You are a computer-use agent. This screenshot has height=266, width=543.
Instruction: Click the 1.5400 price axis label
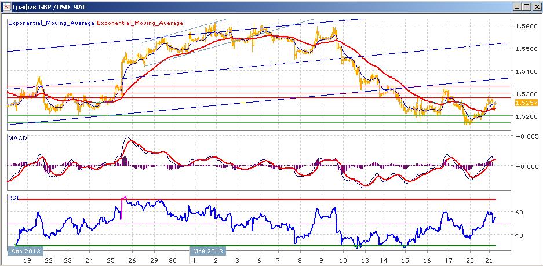point(525,71)
